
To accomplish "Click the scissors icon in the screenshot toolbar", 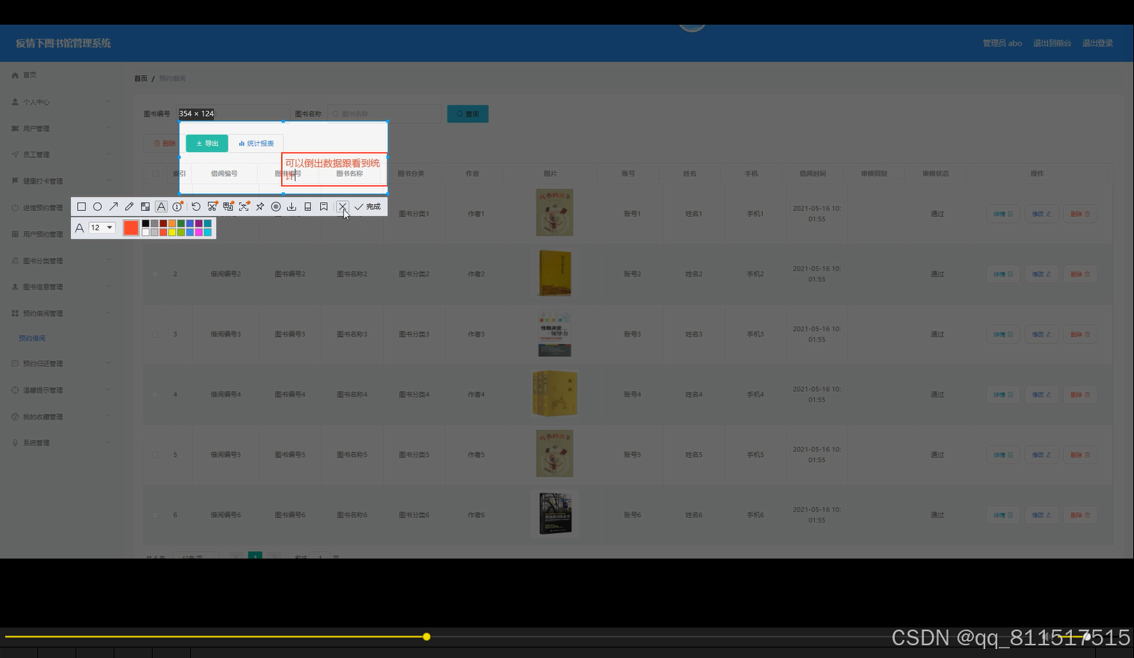I will [x=212, y=206].
